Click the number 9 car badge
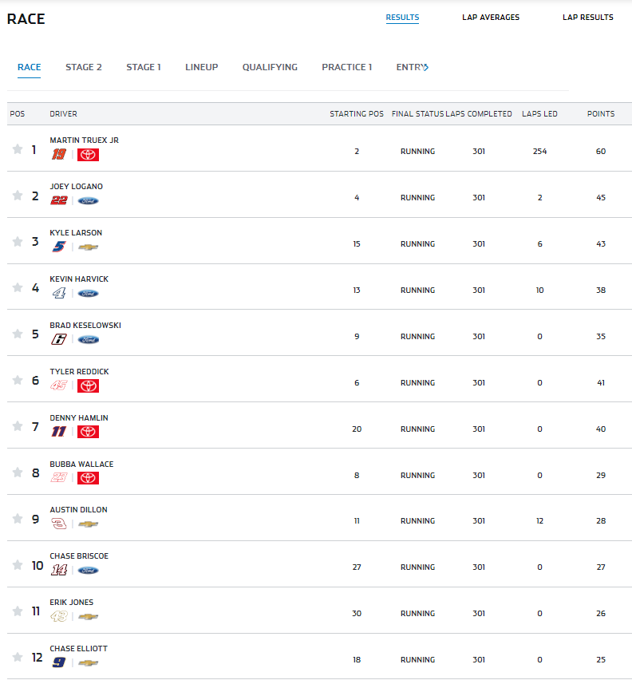632x684 pixels. pos(59,662)
